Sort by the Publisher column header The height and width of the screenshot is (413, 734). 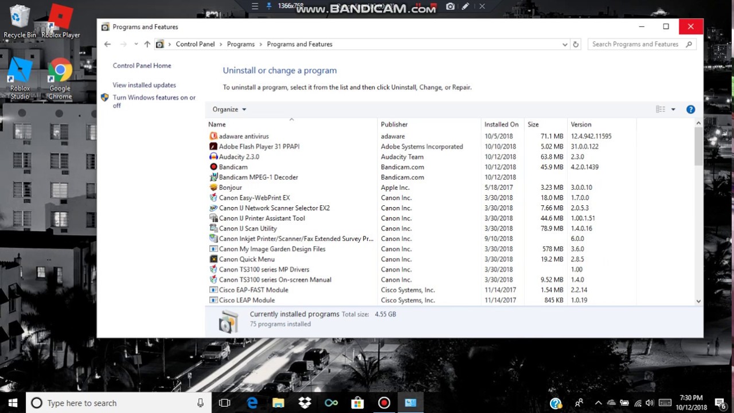click(430, 124)
